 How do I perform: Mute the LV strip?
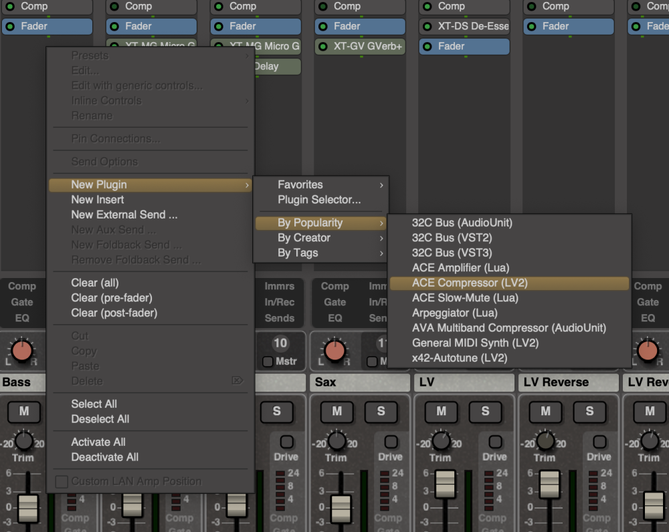[x=441, y=411]
